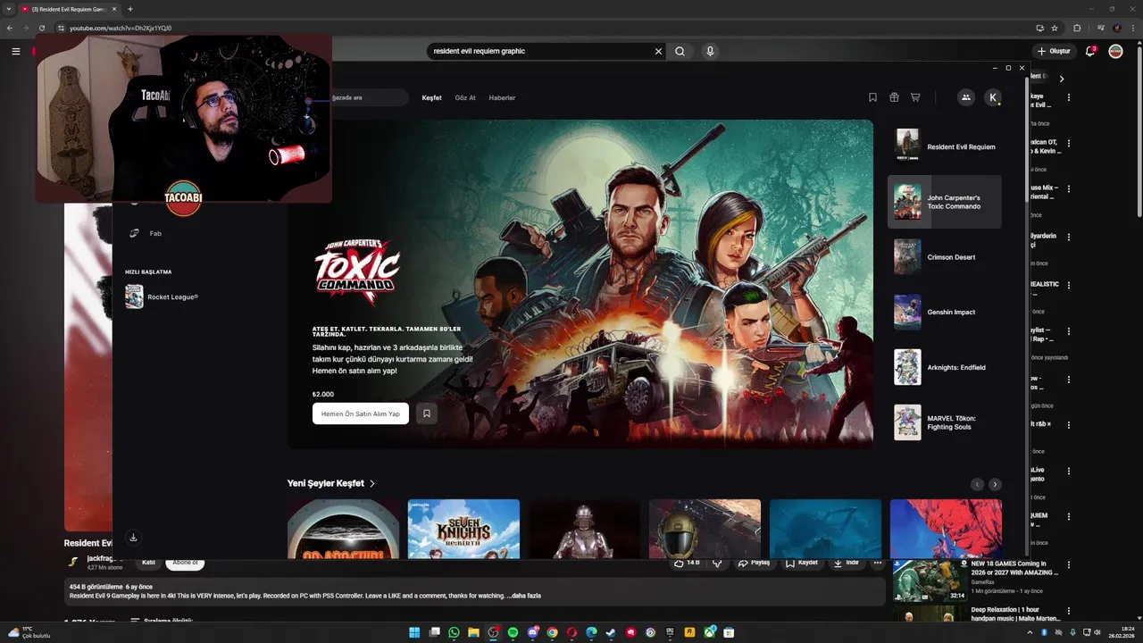Clear the YouTube search text
Screen dimensions: 1143x643
[x=659, y=51]
